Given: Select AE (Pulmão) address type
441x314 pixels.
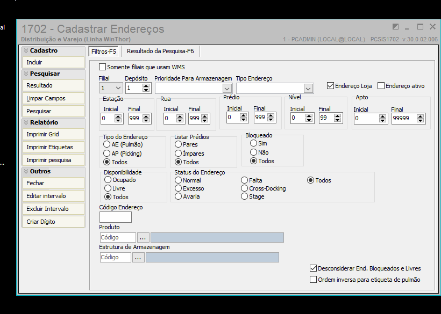Looking at the screenshot, I should coord(106,144).
